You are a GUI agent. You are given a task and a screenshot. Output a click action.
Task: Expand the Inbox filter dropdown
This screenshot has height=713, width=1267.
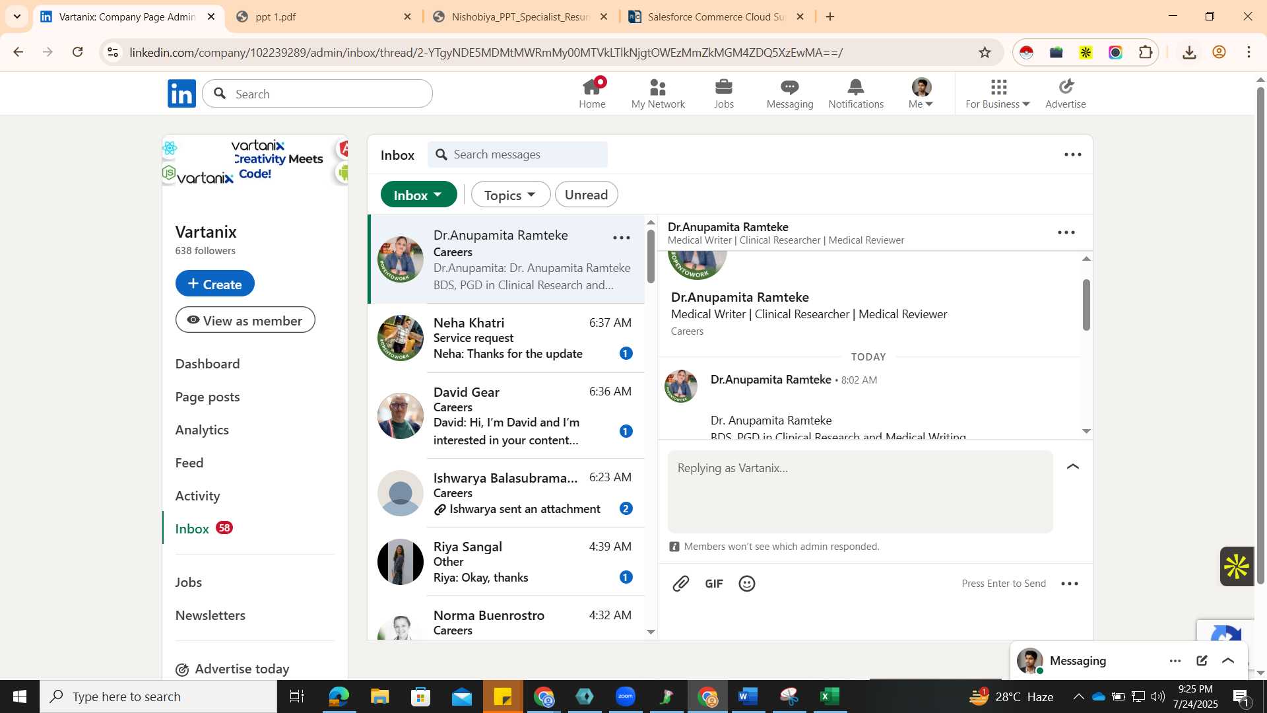(418, 195)
